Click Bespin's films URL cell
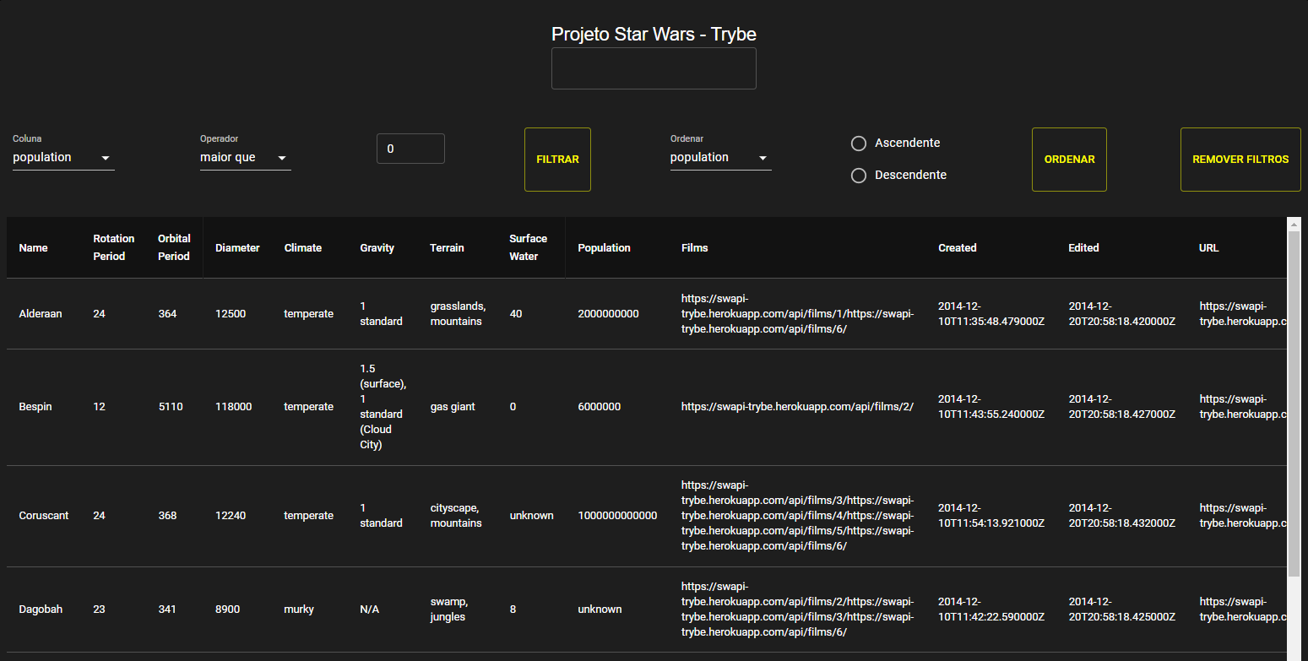The height and width of the screenshot is (661, 1308). [797, 407]
